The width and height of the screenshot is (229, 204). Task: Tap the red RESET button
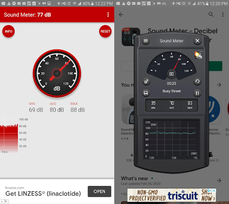point(105,31)
